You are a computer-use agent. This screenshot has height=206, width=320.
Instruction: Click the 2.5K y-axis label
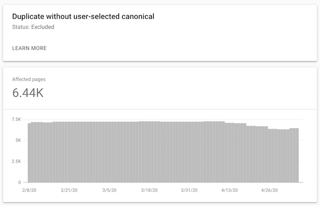(x=17, y=161)
